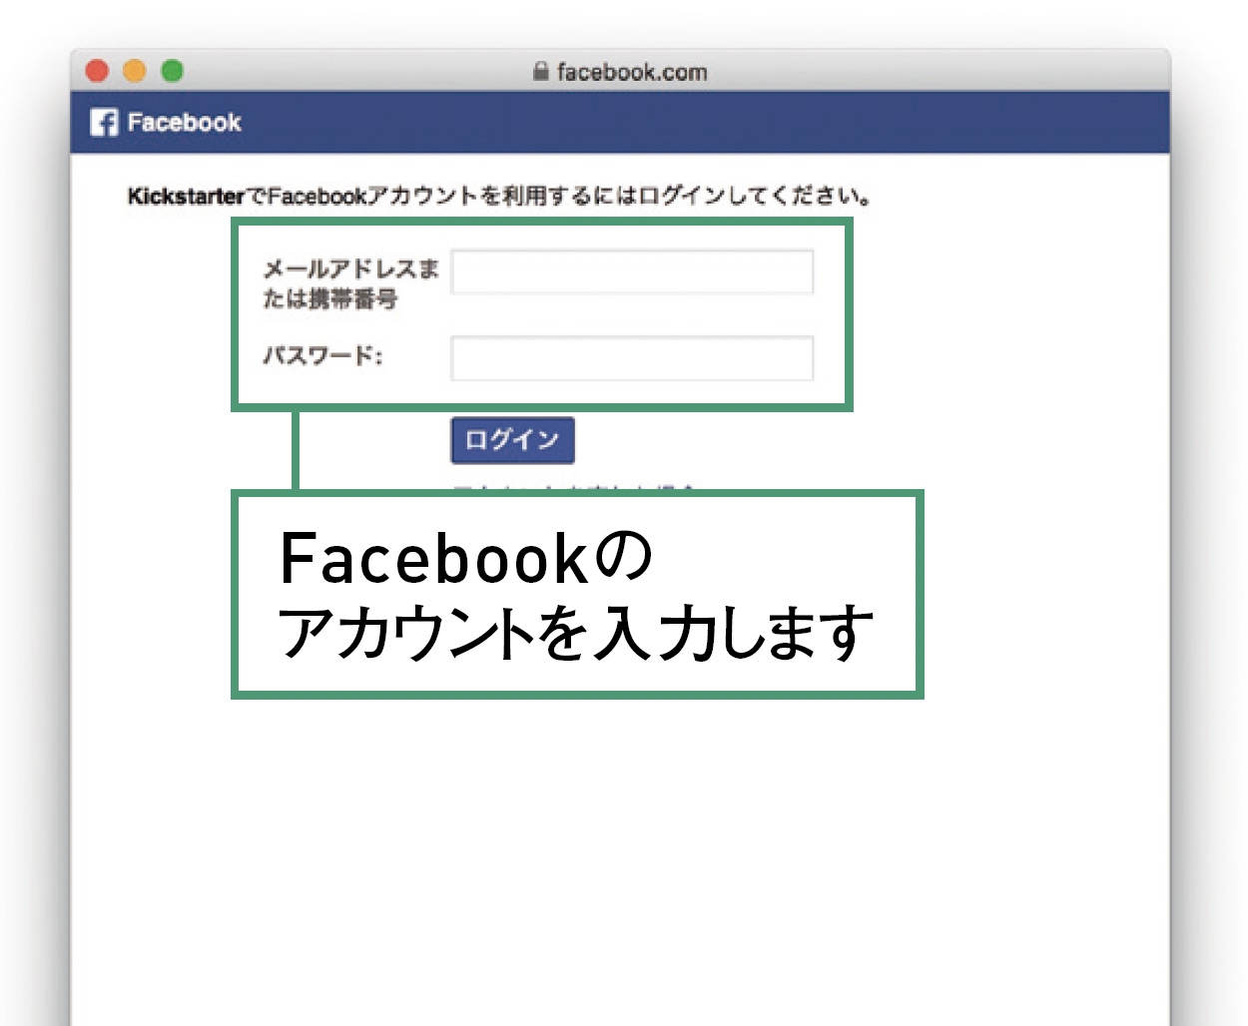Click the パスワード: label

[322, 355]
